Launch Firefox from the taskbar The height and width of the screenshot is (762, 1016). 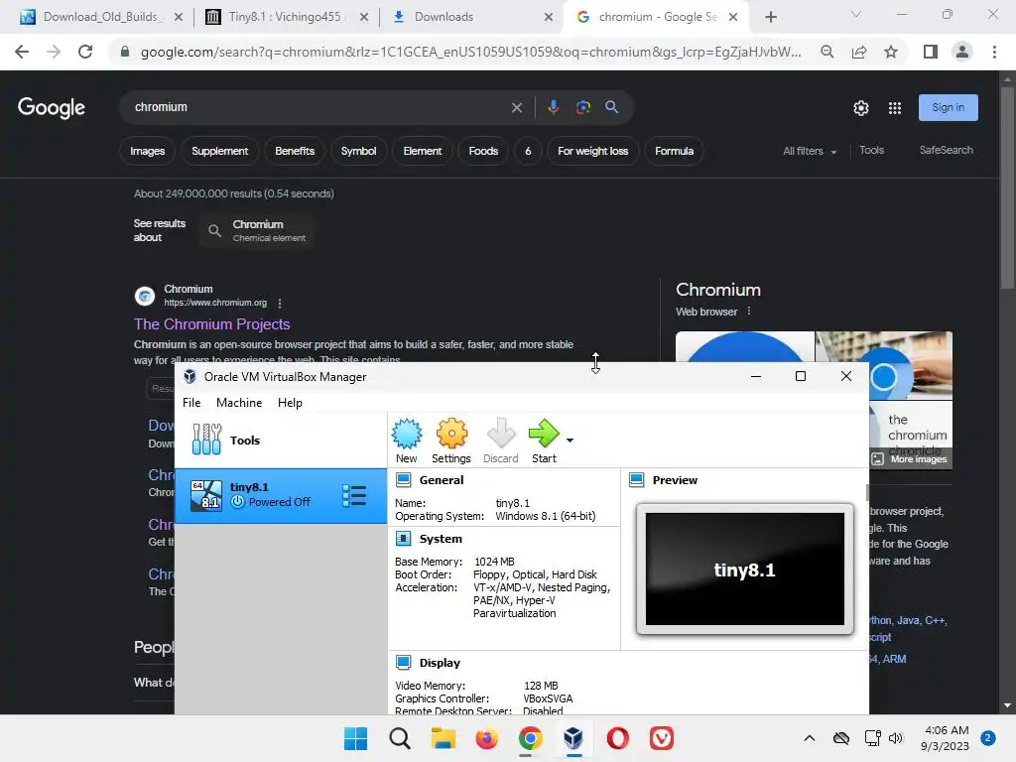[x=486, y=738]
